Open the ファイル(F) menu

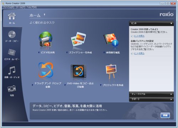pos(8,7)
